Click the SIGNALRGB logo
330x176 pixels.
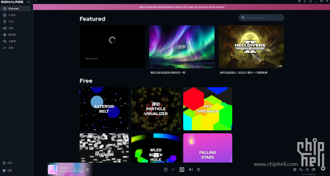coord(12,2)
